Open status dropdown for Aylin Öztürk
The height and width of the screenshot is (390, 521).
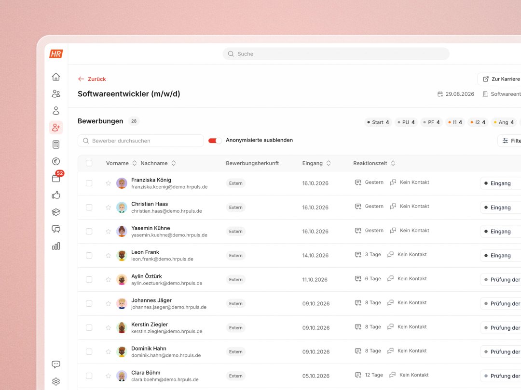[500, 280]
